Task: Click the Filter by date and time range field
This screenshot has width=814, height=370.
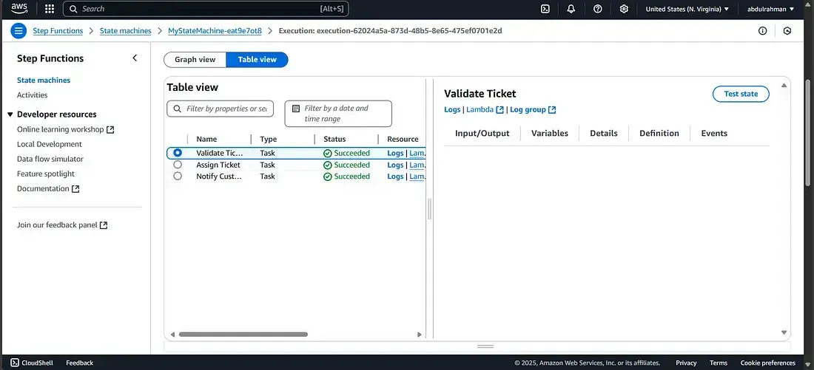Action: pos(338,114)
